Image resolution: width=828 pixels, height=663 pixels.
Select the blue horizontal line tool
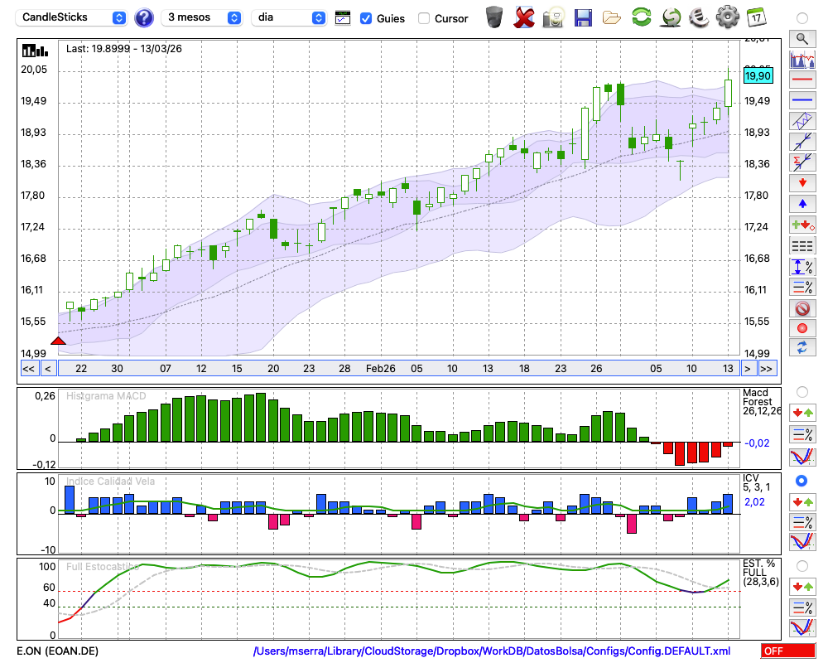[802, 100]
